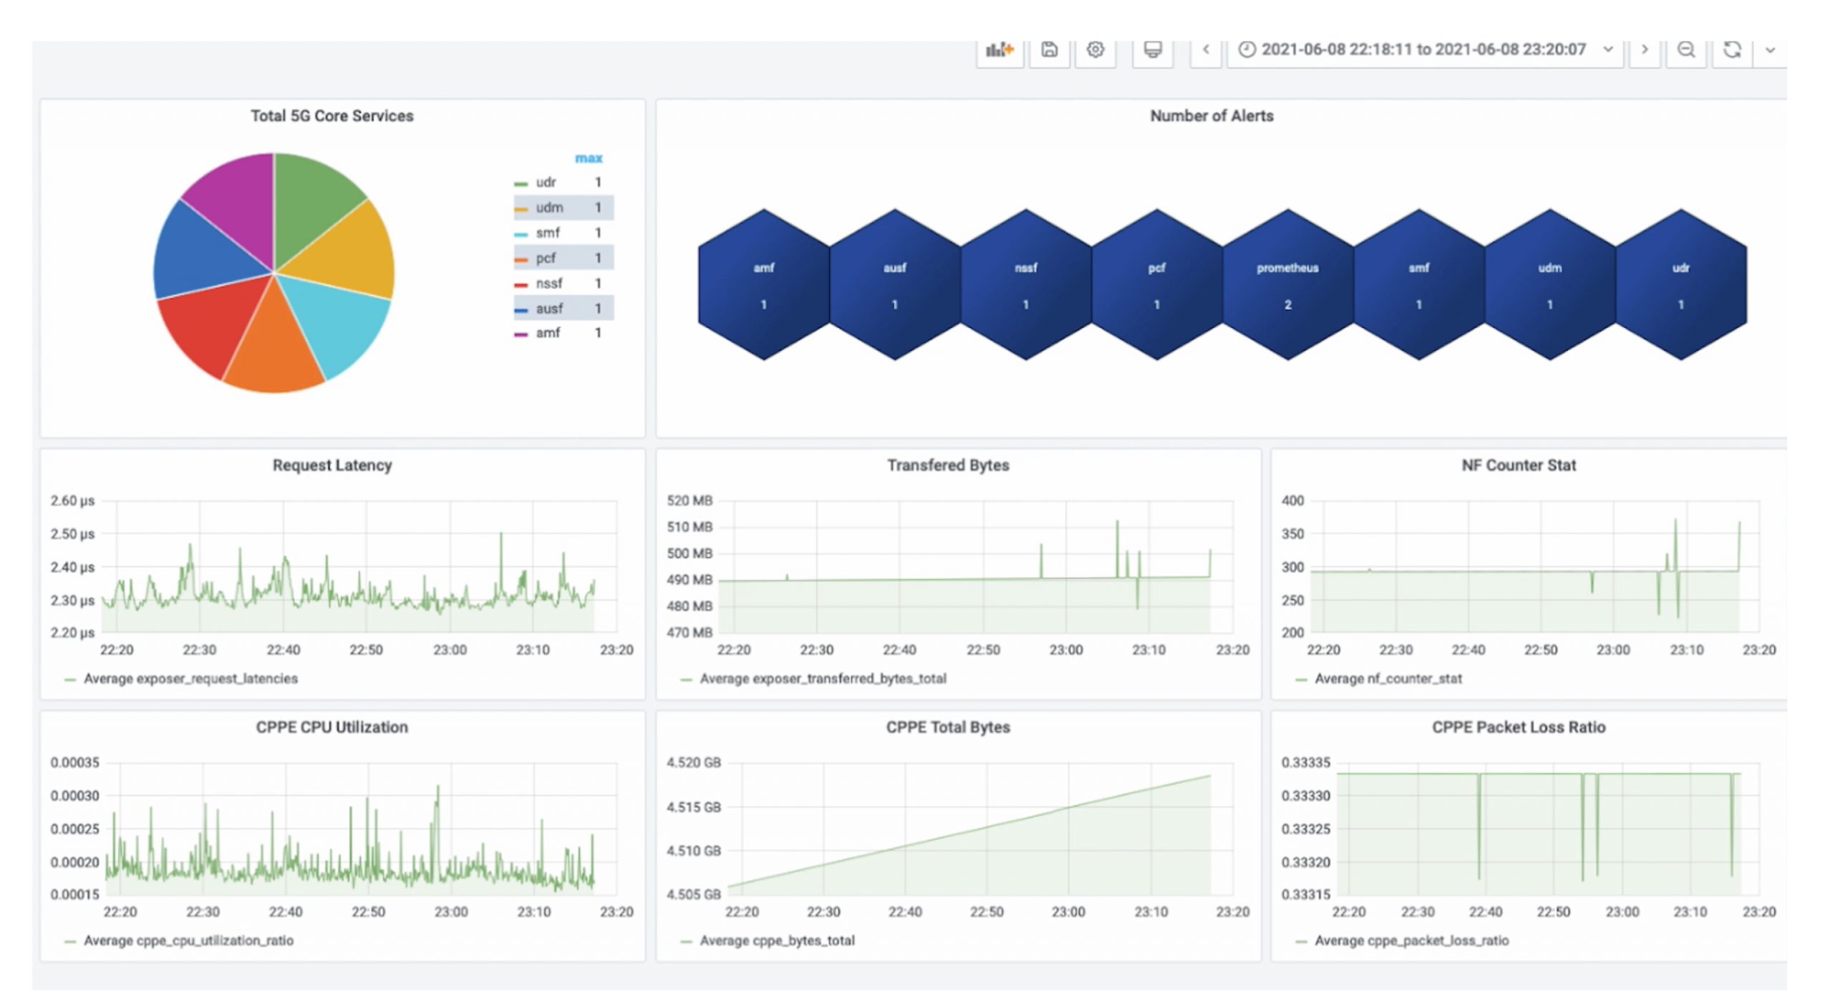Image resolution: width=1833 pixels, height=993 pixels.
Task: Shift the time range forward
Action: (1644, 50)
